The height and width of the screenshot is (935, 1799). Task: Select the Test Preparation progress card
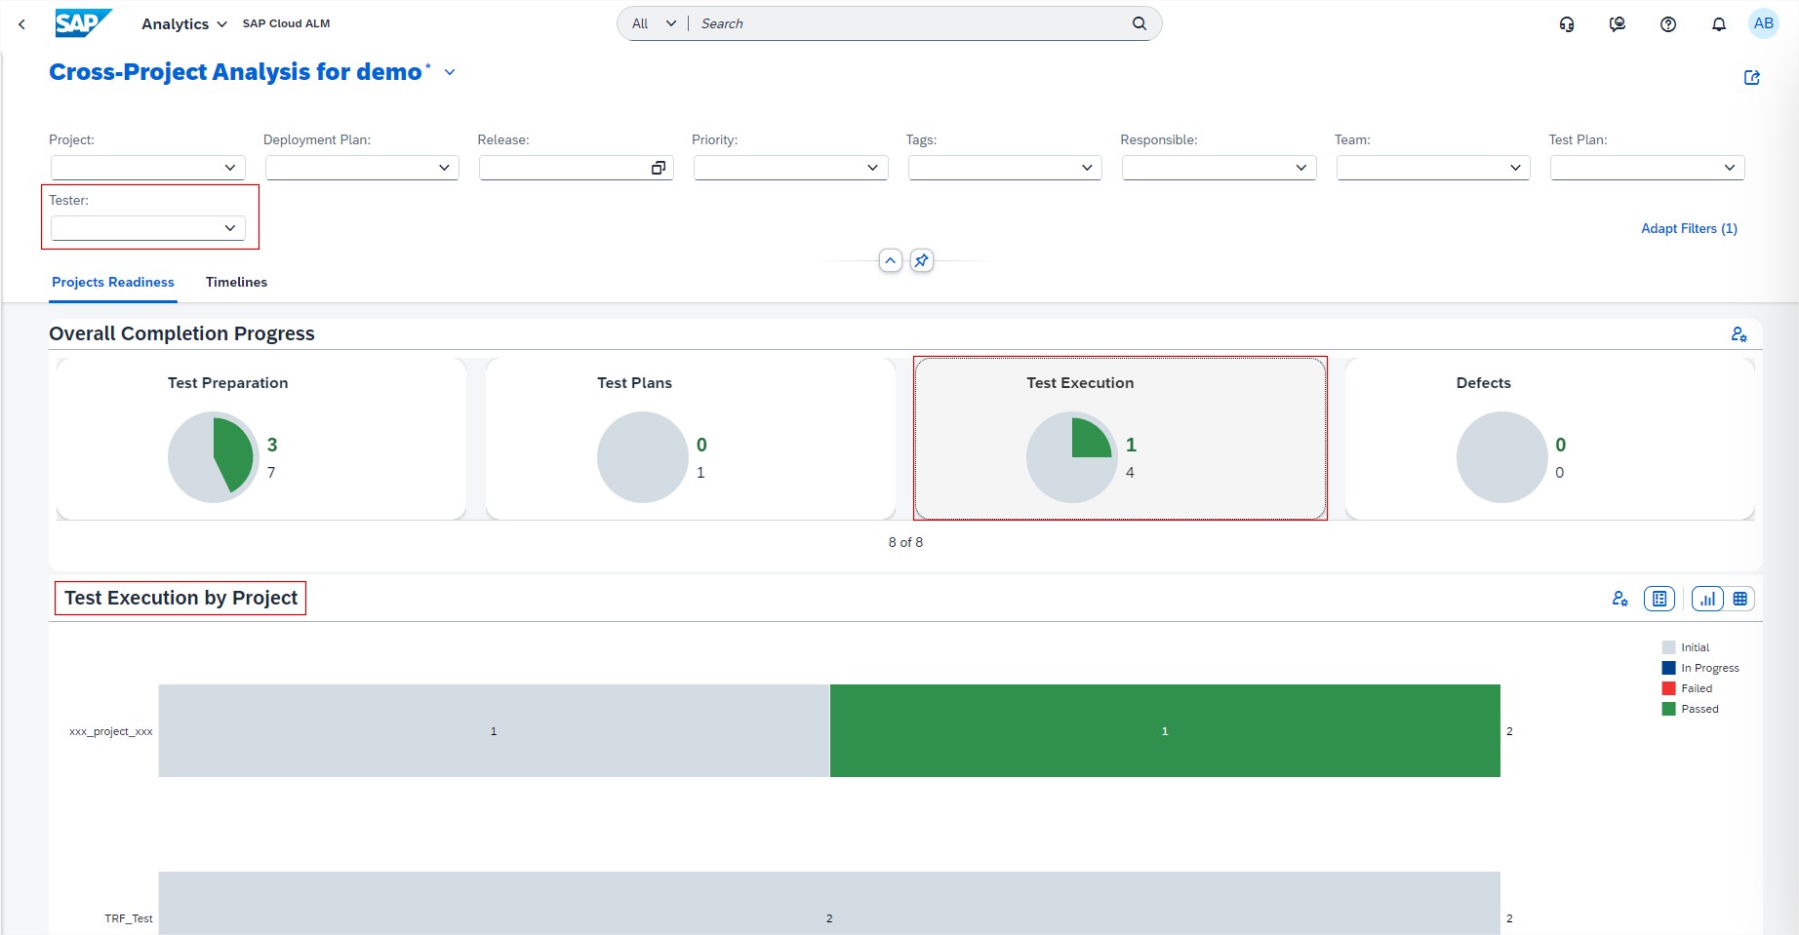(261, 439)
